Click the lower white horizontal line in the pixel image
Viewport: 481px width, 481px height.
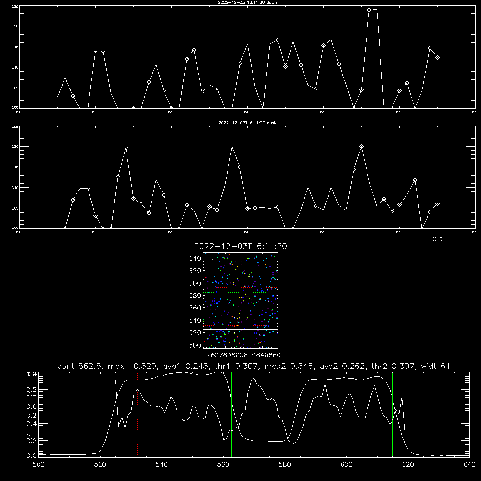(240, 329)
